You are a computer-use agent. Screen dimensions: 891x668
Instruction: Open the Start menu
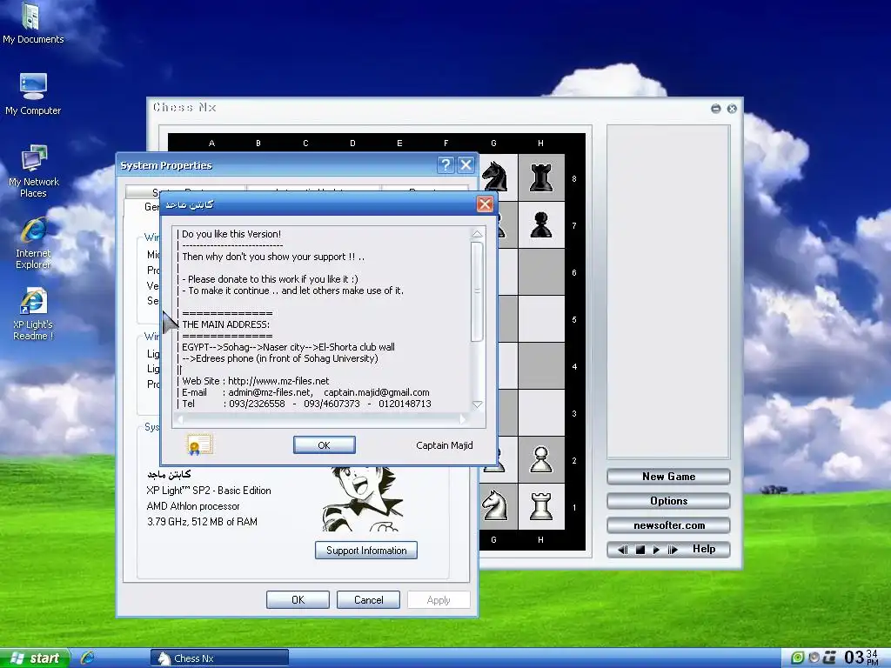coord(35,658)
